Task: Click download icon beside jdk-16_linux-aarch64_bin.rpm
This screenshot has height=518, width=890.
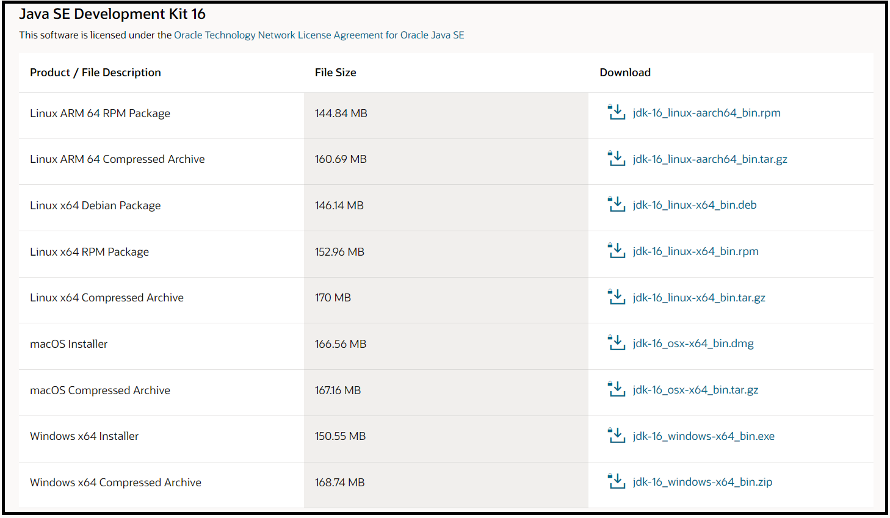Action: [617, 112]
